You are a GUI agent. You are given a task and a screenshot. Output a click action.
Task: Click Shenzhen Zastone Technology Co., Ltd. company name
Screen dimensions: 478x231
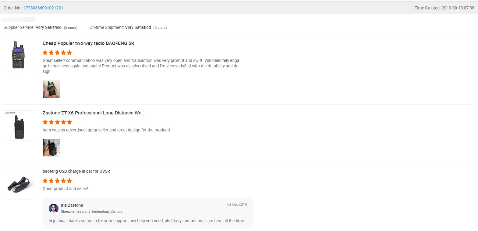point(92,212)
